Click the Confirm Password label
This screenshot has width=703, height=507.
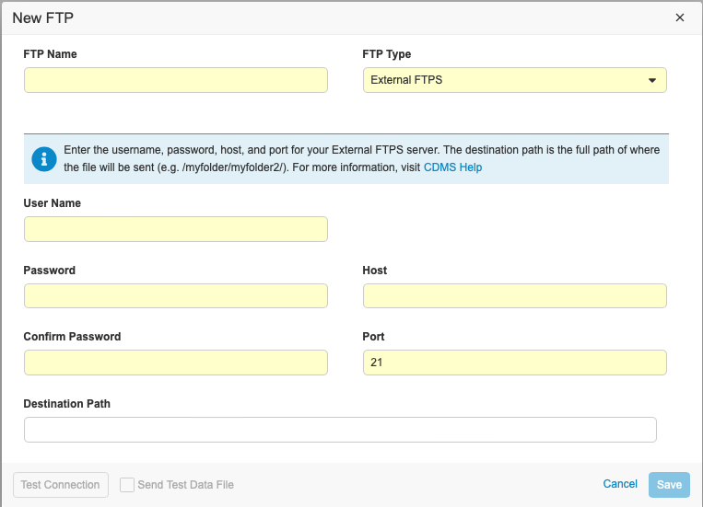click(72, 337)
